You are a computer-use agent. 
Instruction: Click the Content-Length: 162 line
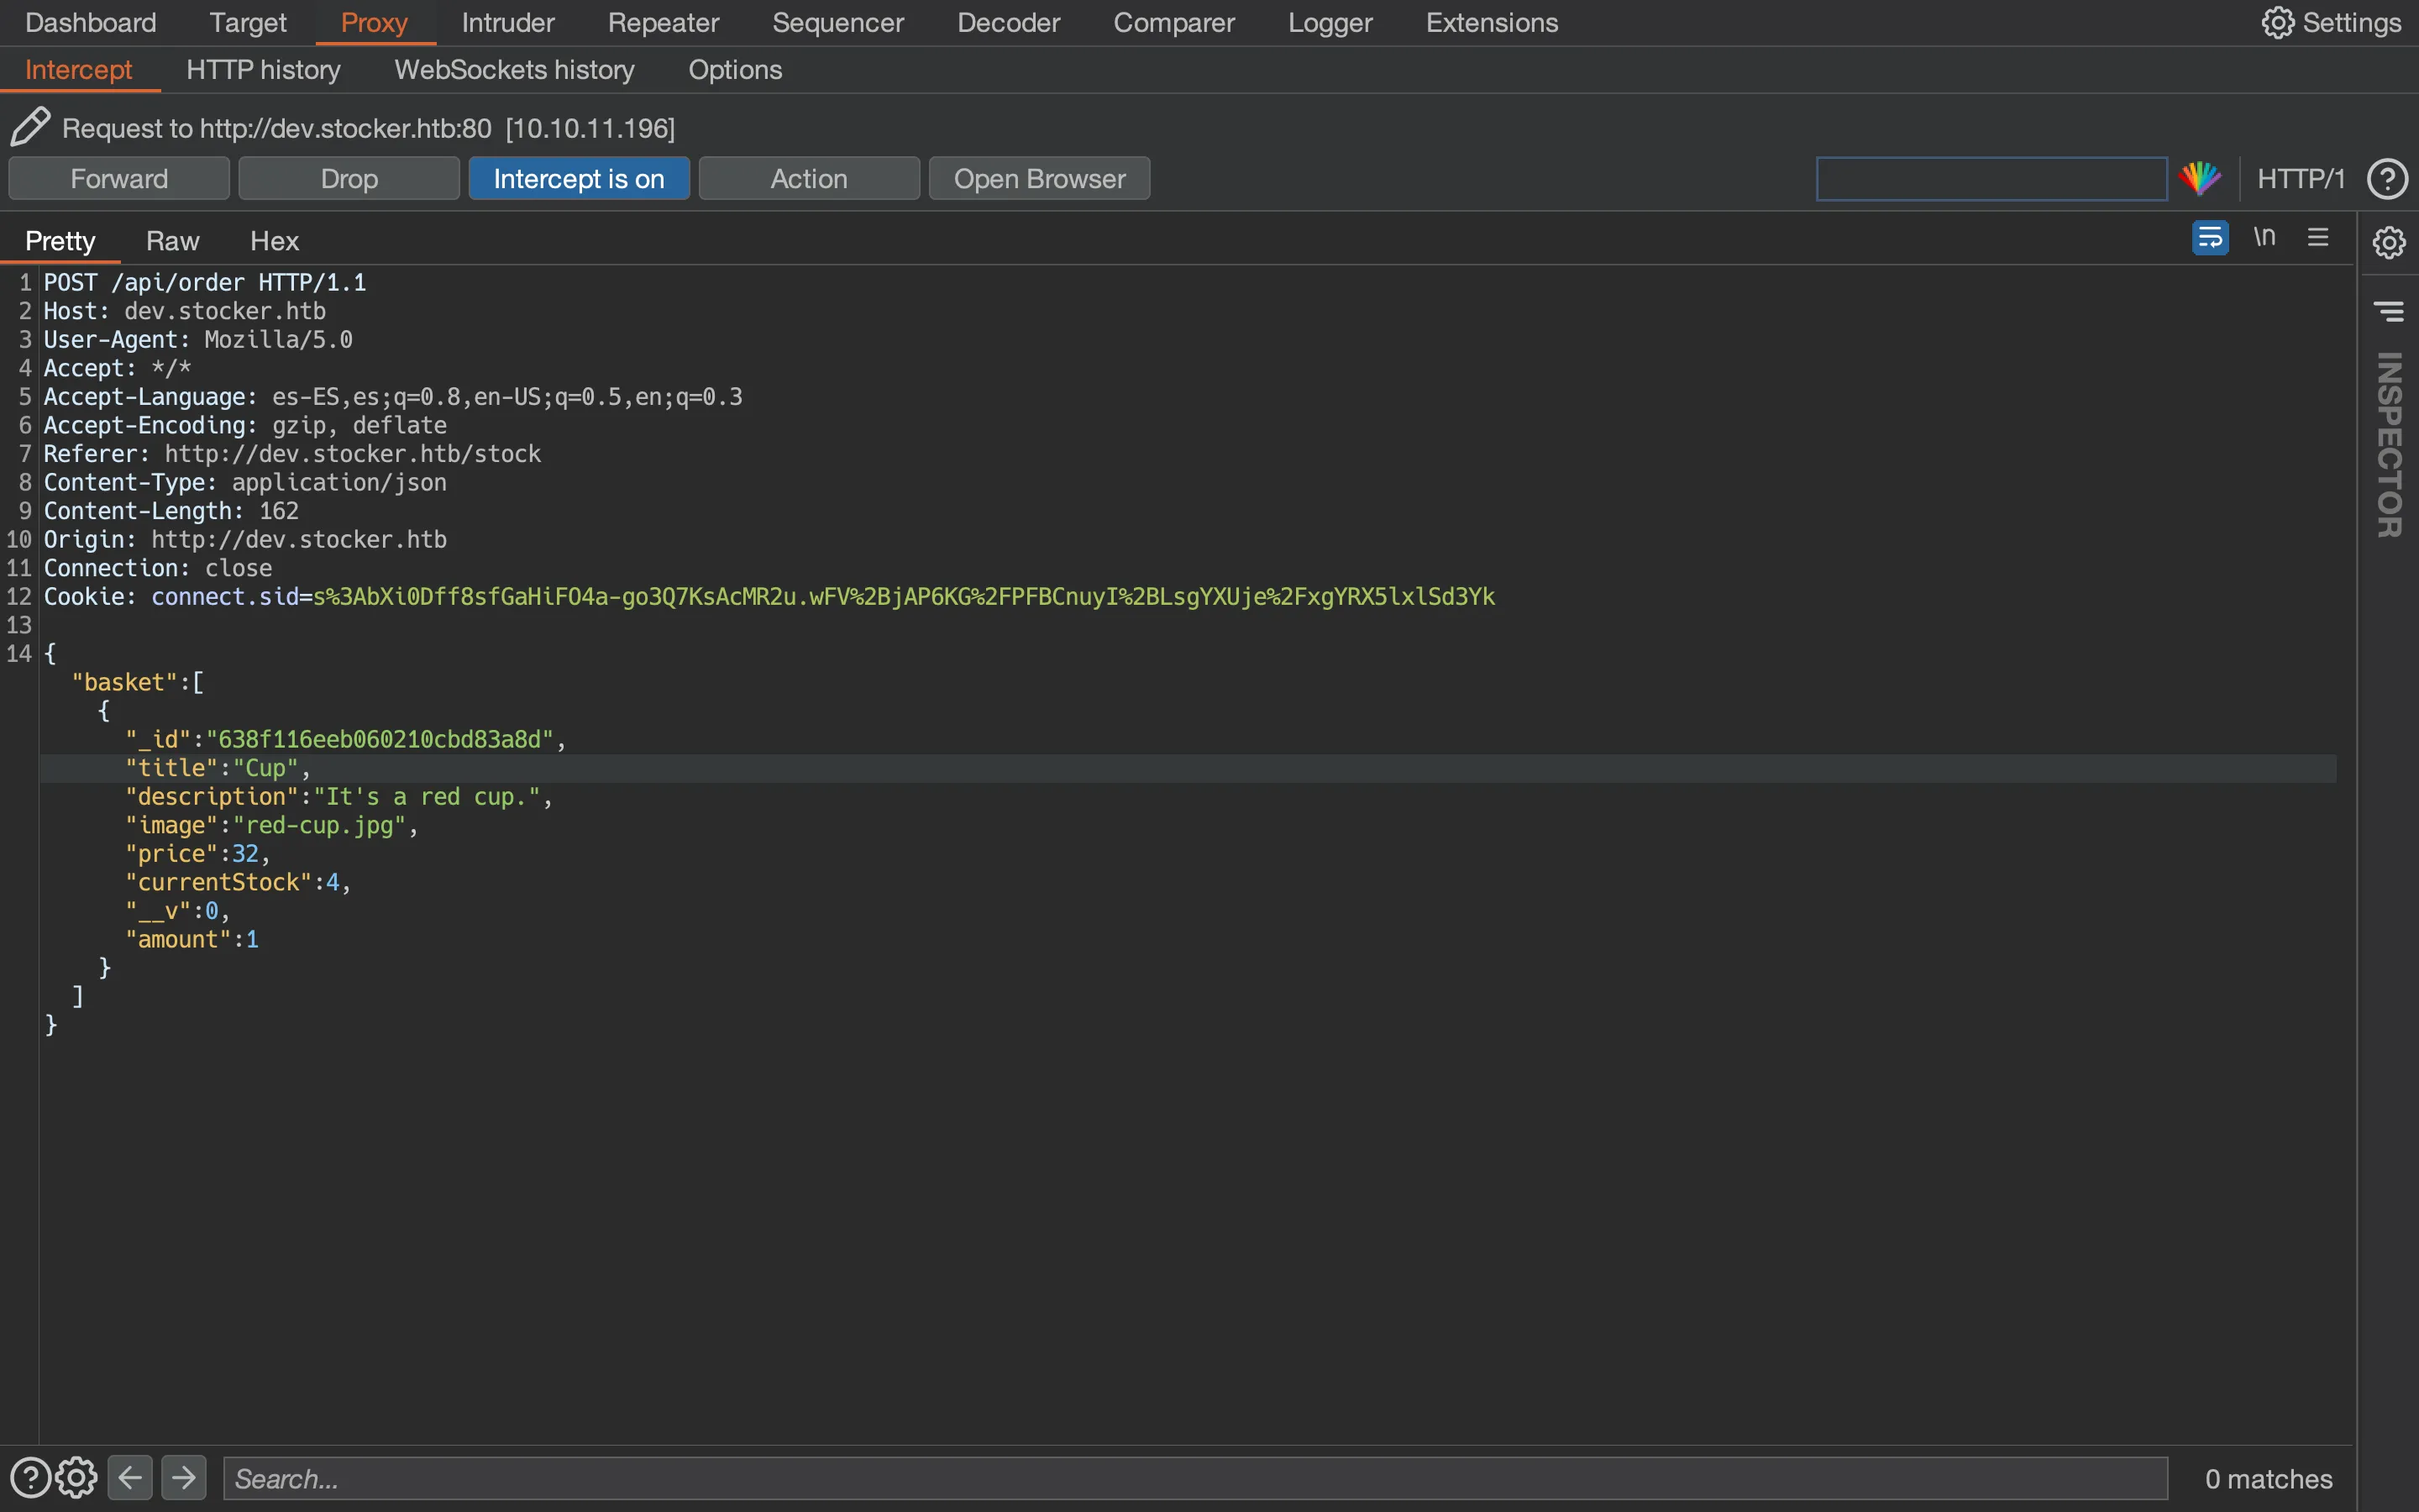pos(171,511)
